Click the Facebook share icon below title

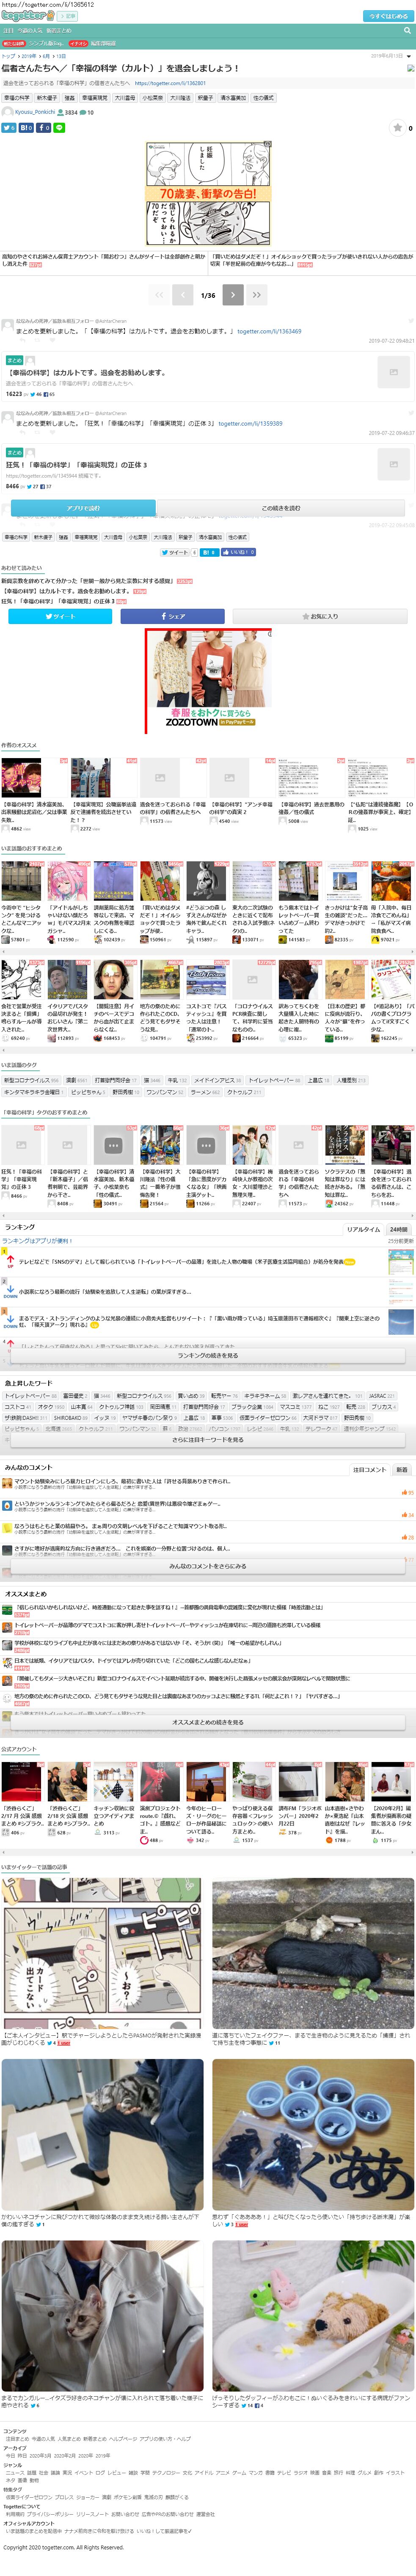pyautogui.click(x=43, y=128)
